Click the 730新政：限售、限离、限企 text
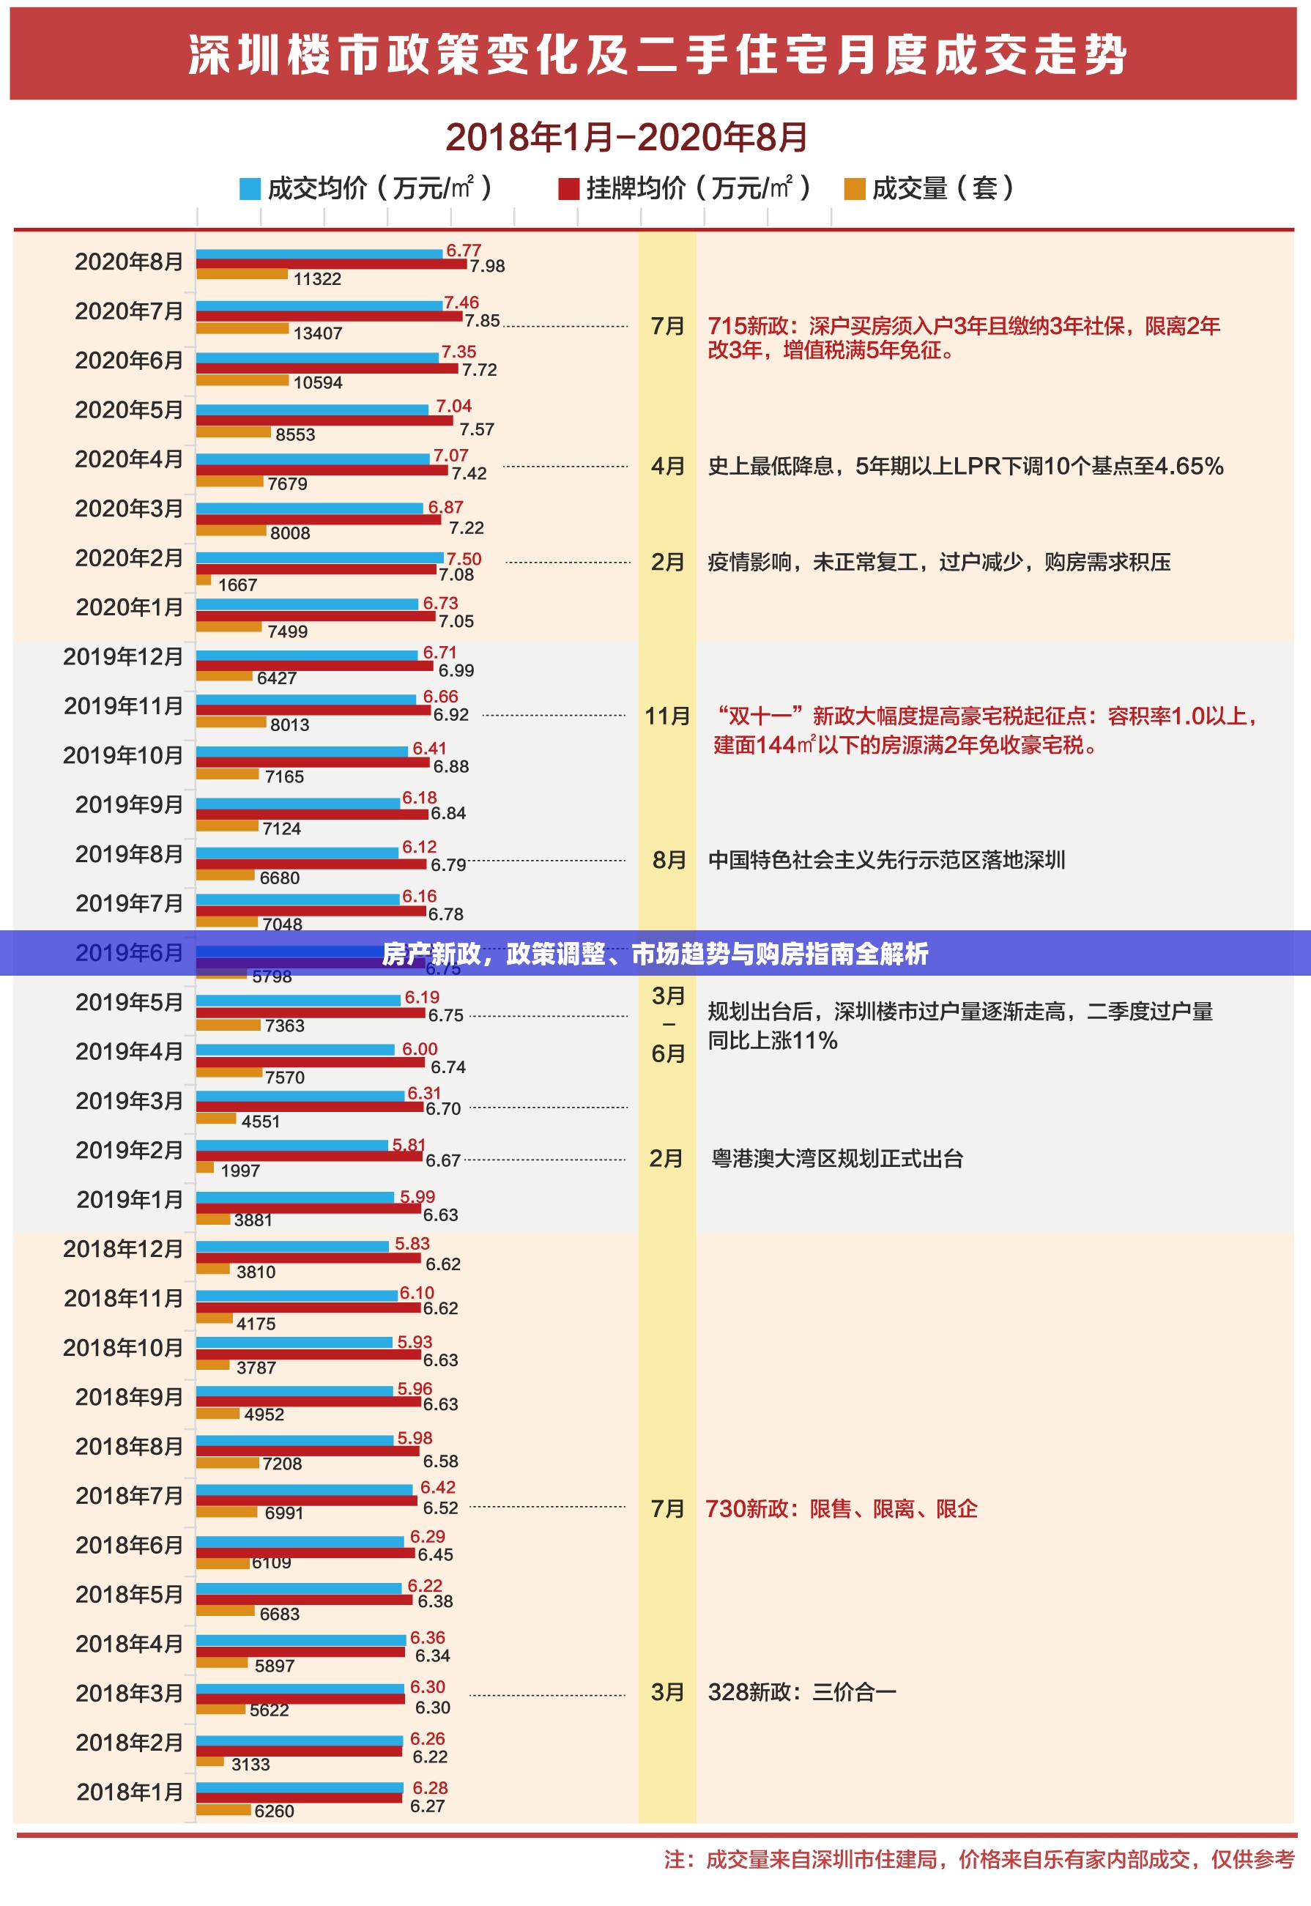Viewport: 1311px width, 1906px height. coord(841,1508)
